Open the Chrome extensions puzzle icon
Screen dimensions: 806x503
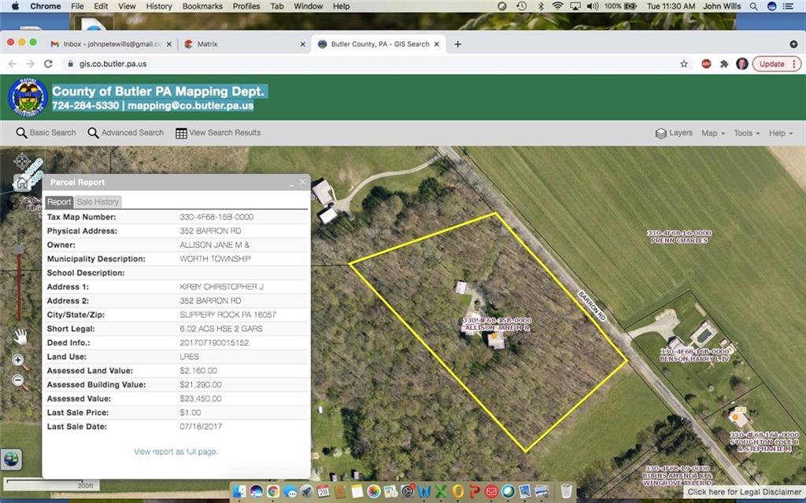coord(724,64)
